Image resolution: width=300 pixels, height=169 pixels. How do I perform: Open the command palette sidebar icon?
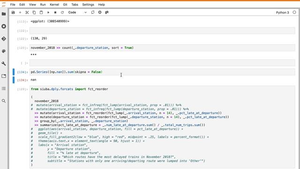point(4,51)
